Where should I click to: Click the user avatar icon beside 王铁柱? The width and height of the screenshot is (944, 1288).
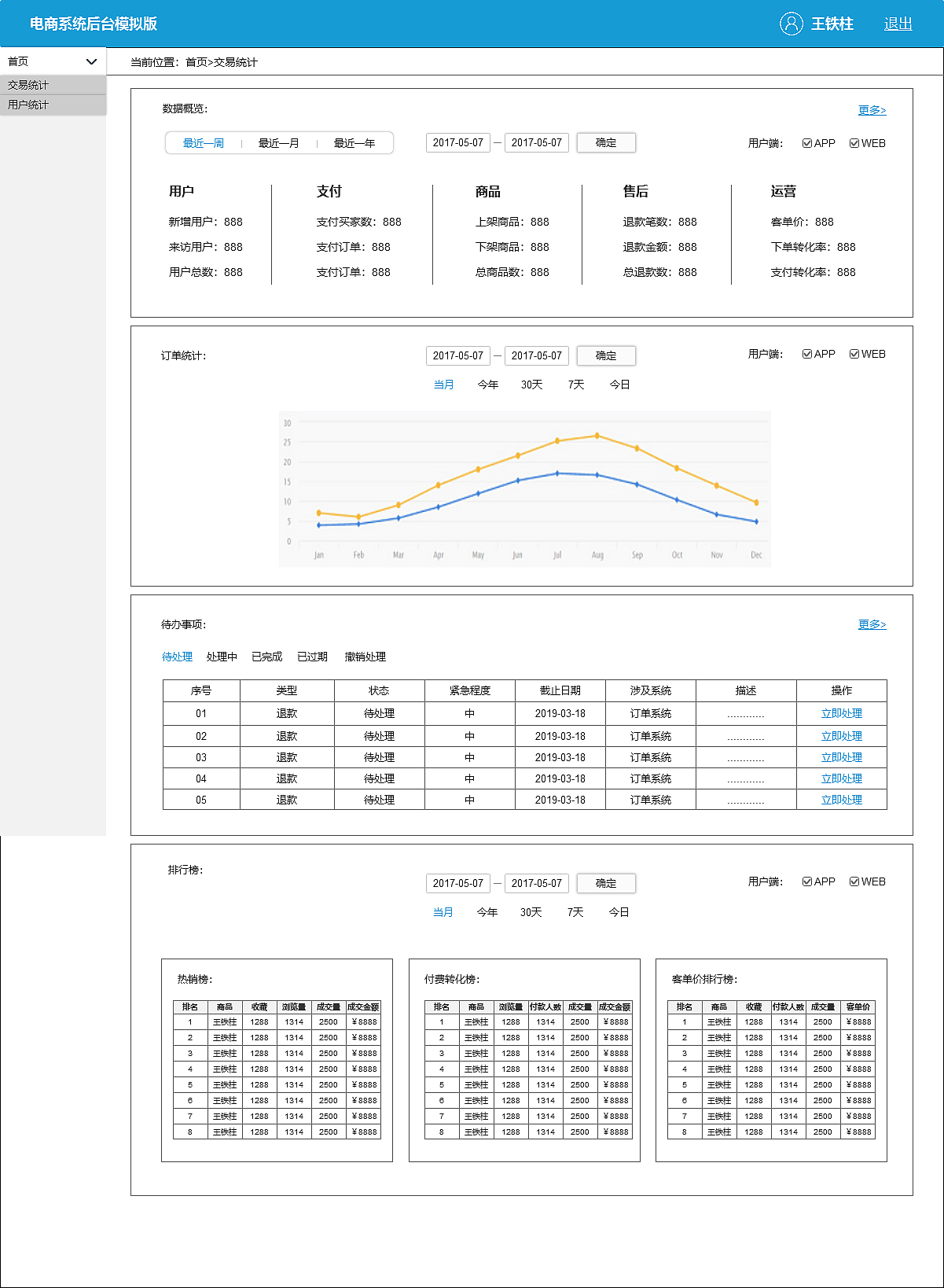click(x=791, y=24)
